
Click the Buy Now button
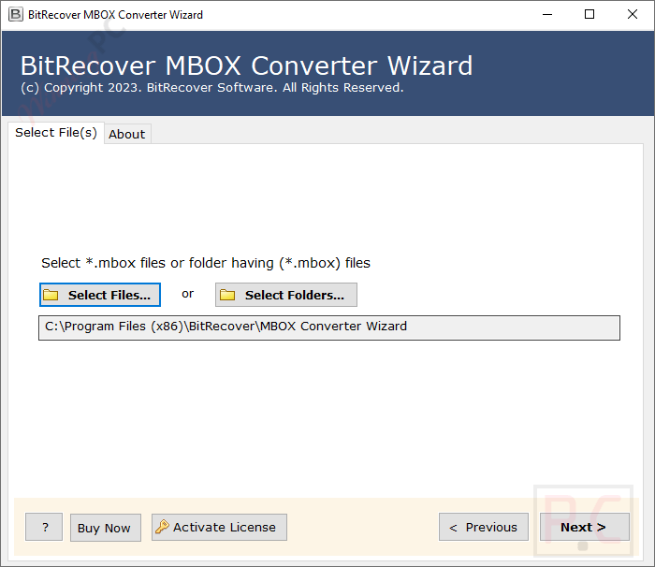(x=105, y=528)
